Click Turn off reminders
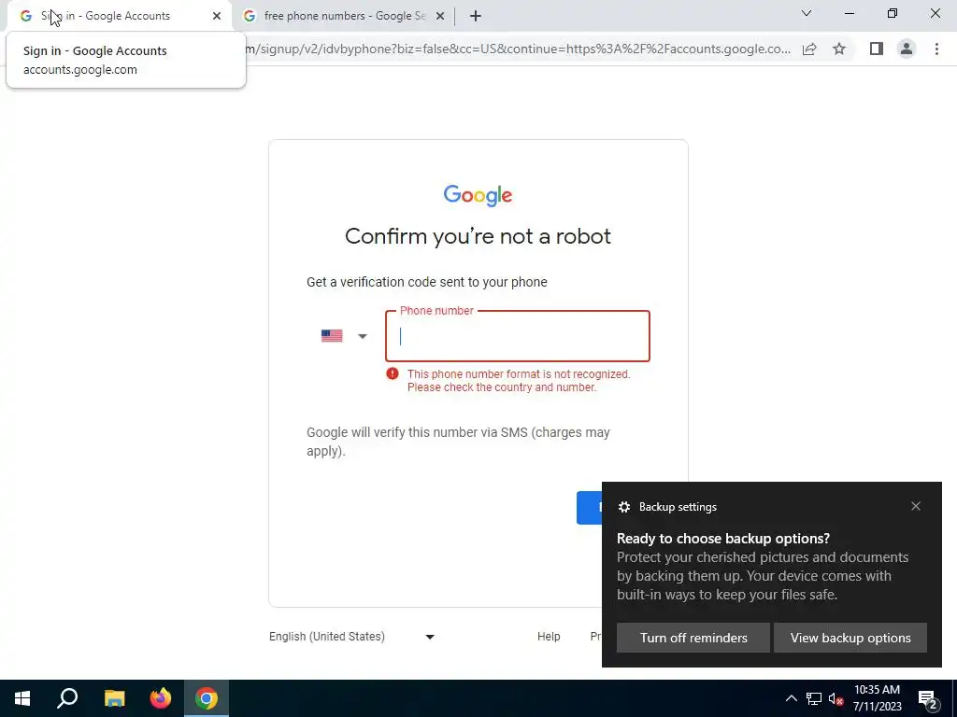The image size is (957, 717). (693, 638)
